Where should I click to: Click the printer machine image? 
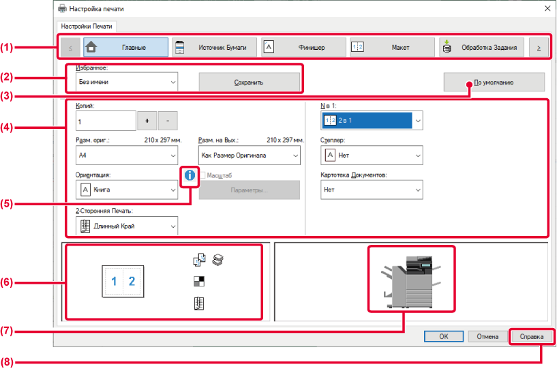[411, 282]
